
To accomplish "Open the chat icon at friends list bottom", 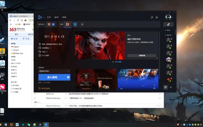I will coord(165,87).
